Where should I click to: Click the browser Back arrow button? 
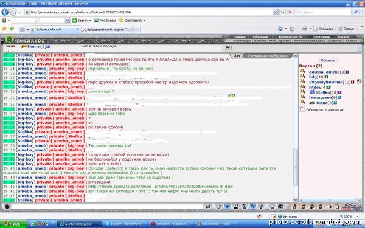[x=5, y=12]
